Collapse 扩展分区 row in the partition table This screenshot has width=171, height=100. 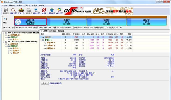coord(41,40)
